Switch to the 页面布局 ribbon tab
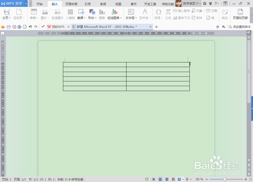The width and height of the screenshot is (253, 182). (x=71, y=4)
